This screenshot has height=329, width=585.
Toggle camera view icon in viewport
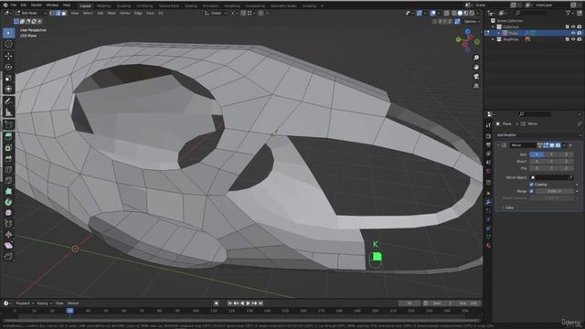tap(476, 77)
